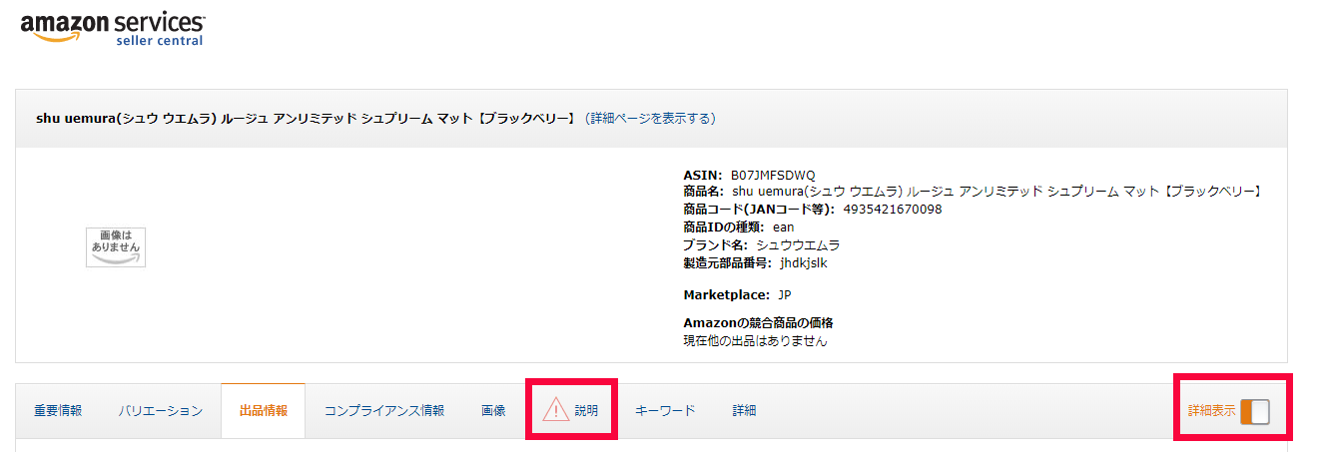Screen dimensions: 1318x452
Task: Click the JAN code 4935421670098
Action: [x=892, y=210]
